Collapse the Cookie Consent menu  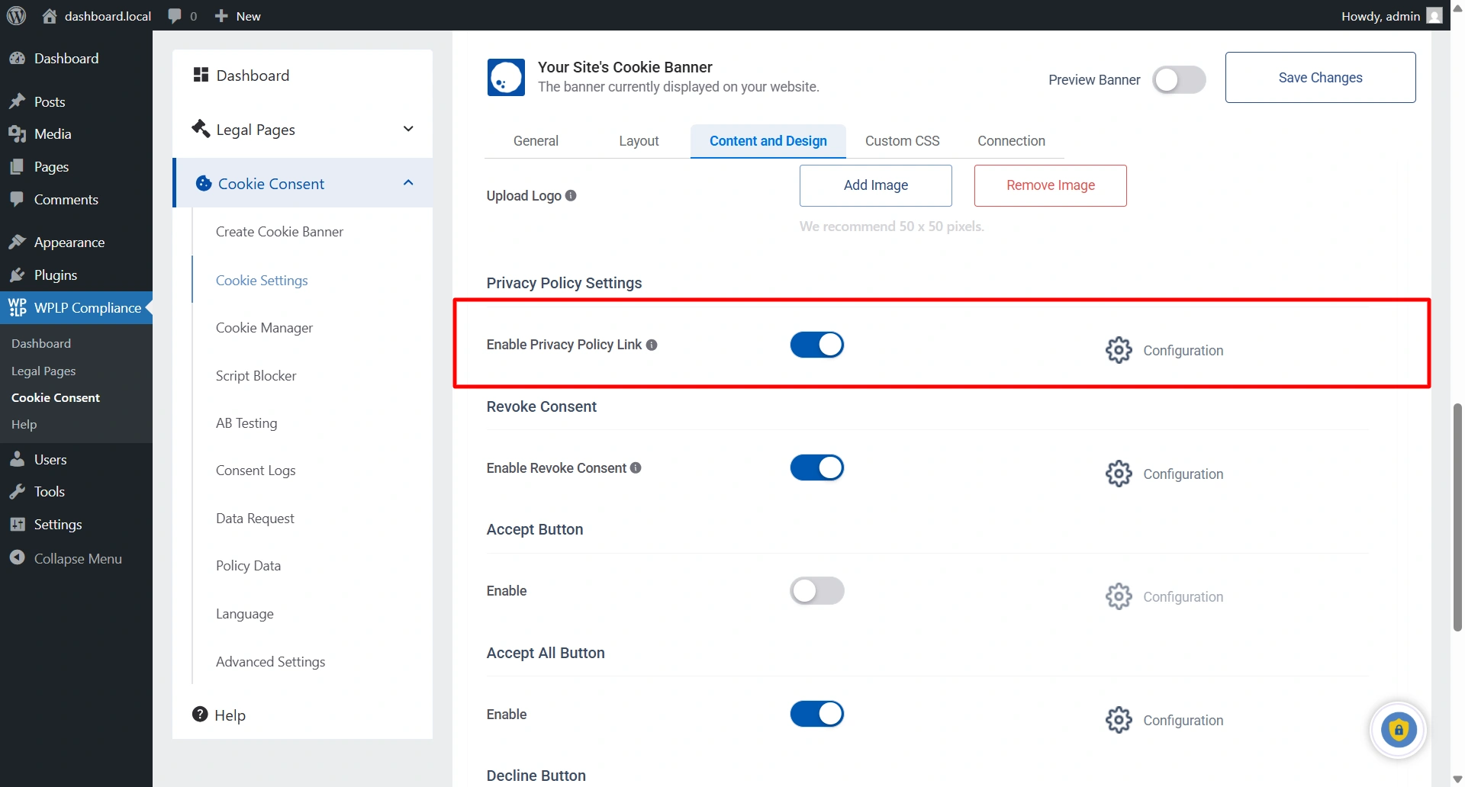click(408, 182)
